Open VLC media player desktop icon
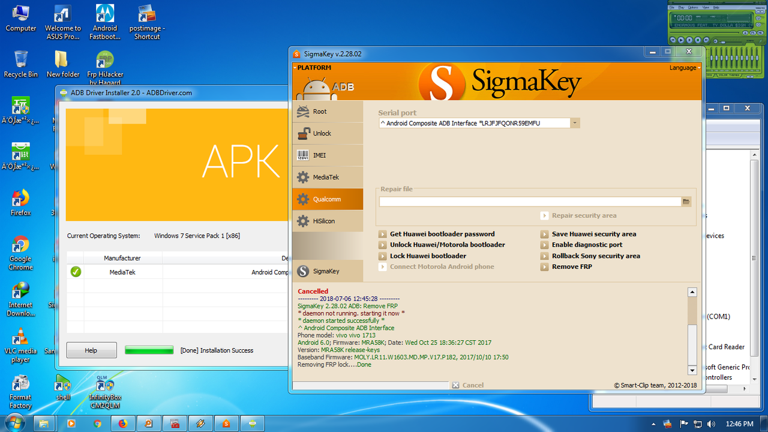Screen dimensions: 768x432 point(21,346)
